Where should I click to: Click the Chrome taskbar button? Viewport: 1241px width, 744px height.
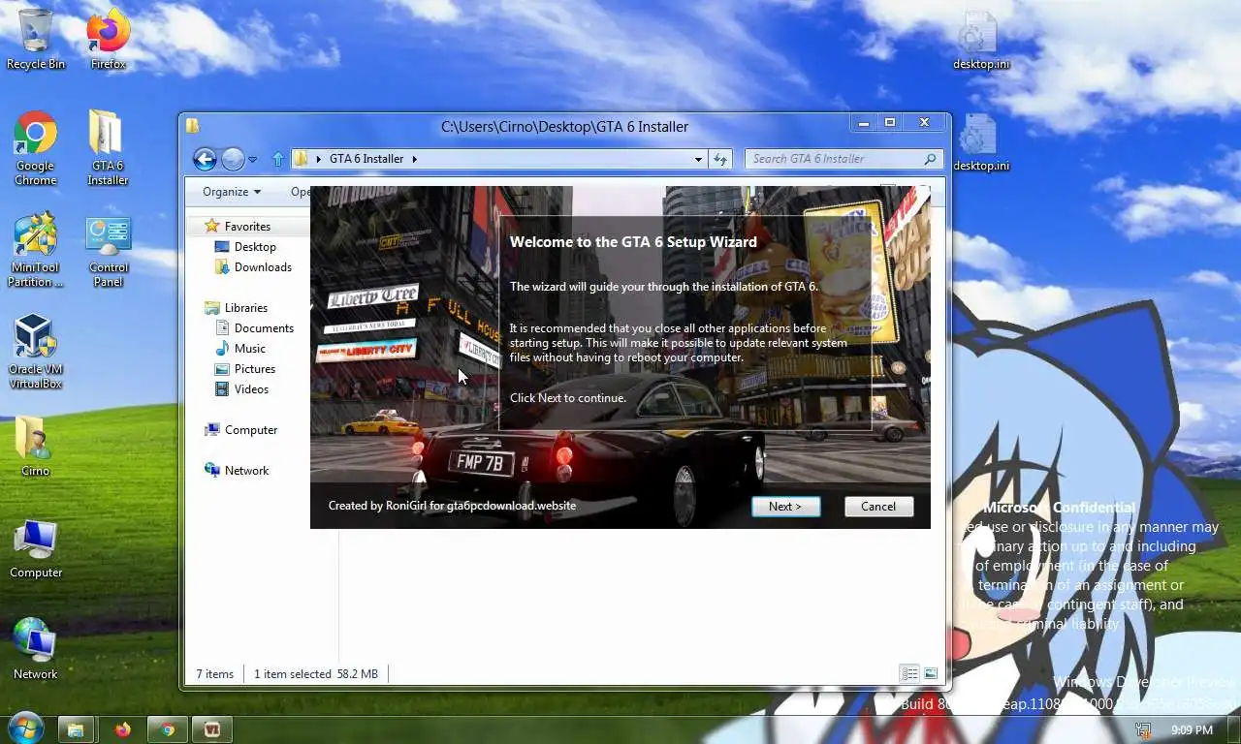pos(168,729)
